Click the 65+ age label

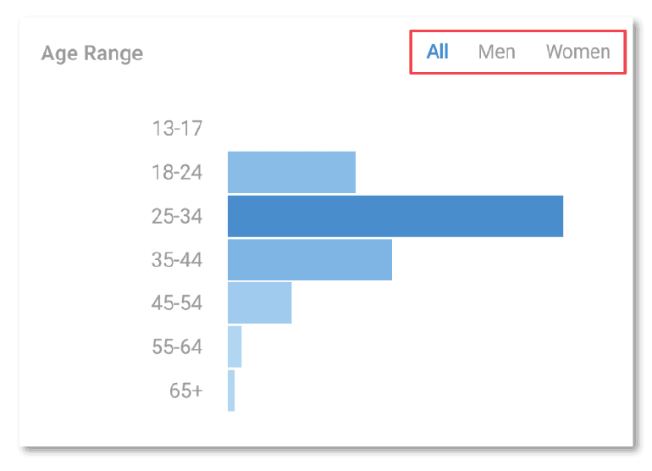click(x=185, y=391)
